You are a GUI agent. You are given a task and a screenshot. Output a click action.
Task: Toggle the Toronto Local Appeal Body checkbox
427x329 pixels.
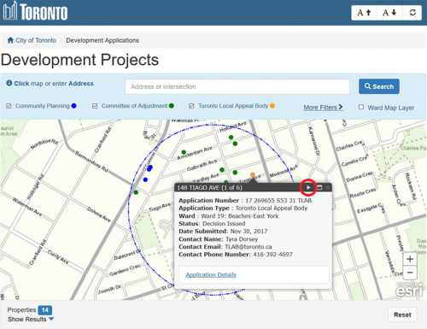pos(191,106)
